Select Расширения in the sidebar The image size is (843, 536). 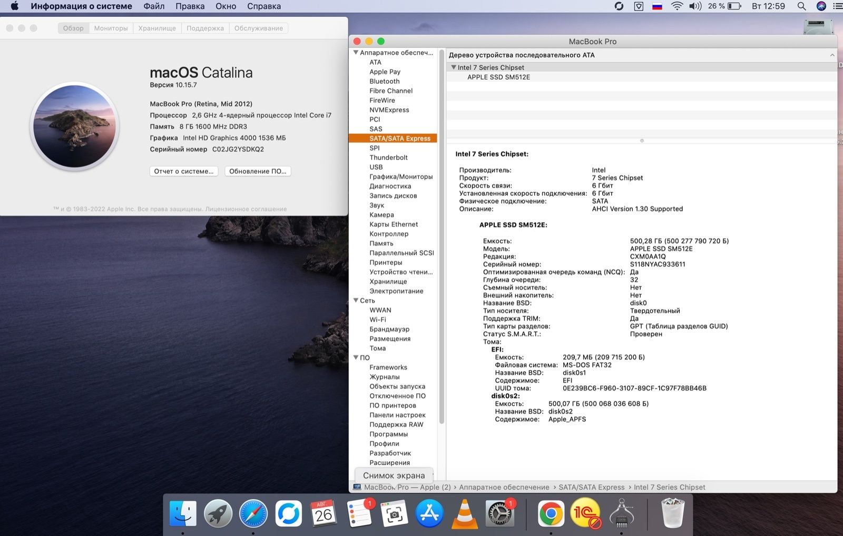tap(389, 462)
